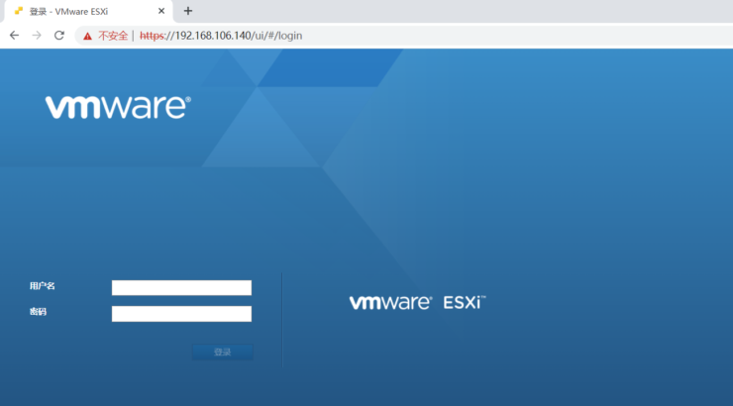
Task: Open a new browser tab
Action: click(x=188, y=11)
